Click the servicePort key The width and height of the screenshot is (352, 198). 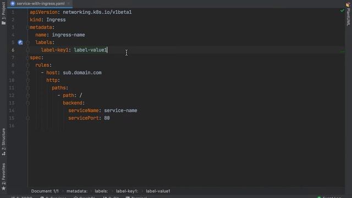point(84,118)
